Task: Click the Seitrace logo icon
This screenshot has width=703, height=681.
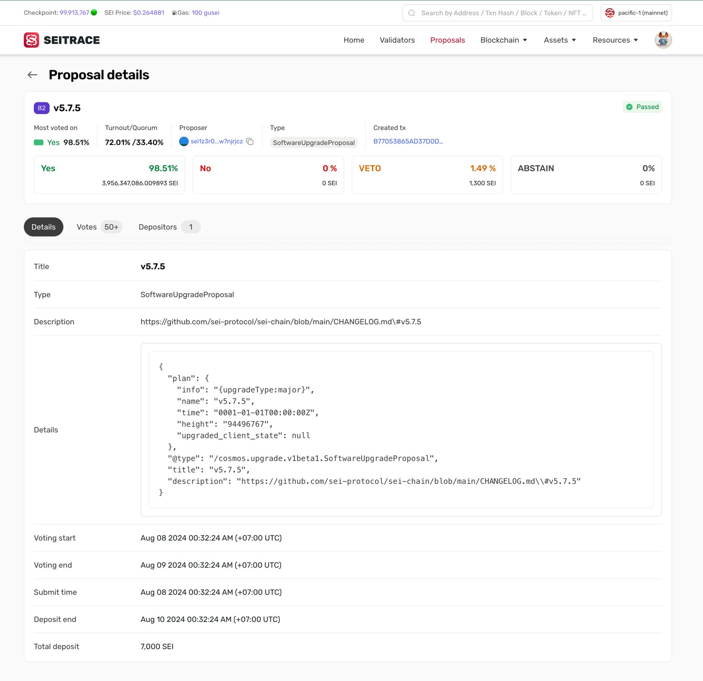Action: 31,40
